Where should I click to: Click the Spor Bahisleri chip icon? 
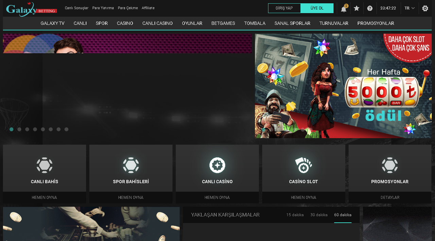pyautogui.click(x=131, y=165)
